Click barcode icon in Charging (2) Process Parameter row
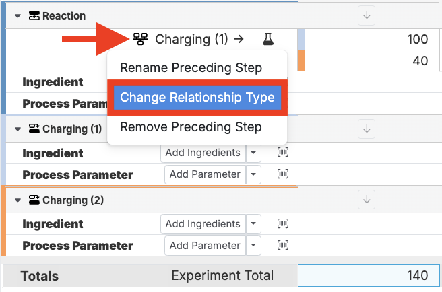The height and width of the screenshot is (292, 442). tap(283, 246)
